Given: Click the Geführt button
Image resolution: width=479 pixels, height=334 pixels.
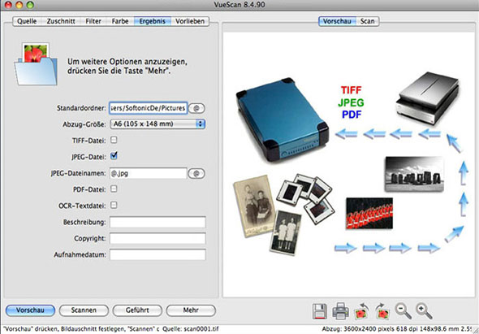Looking at the screenshot, I should 137,310.
